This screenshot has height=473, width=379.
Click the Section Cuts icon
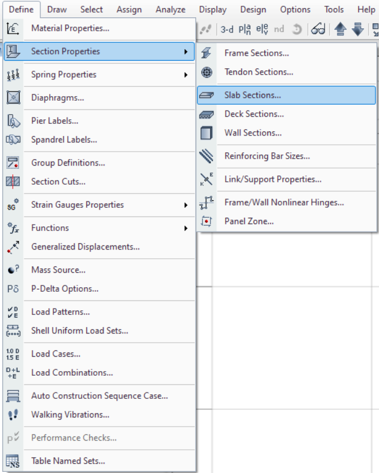tap(11, 182)
